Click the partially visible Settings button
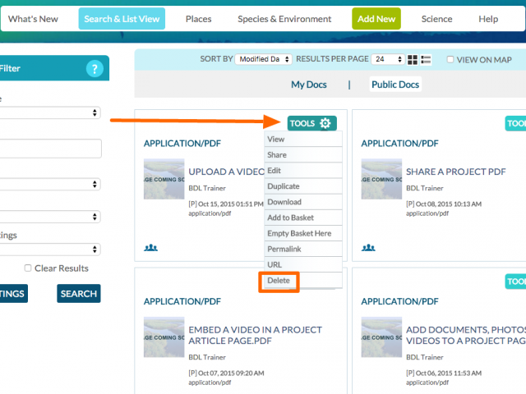The height and width of the screenshot is (394, 526). pos(13,294)
